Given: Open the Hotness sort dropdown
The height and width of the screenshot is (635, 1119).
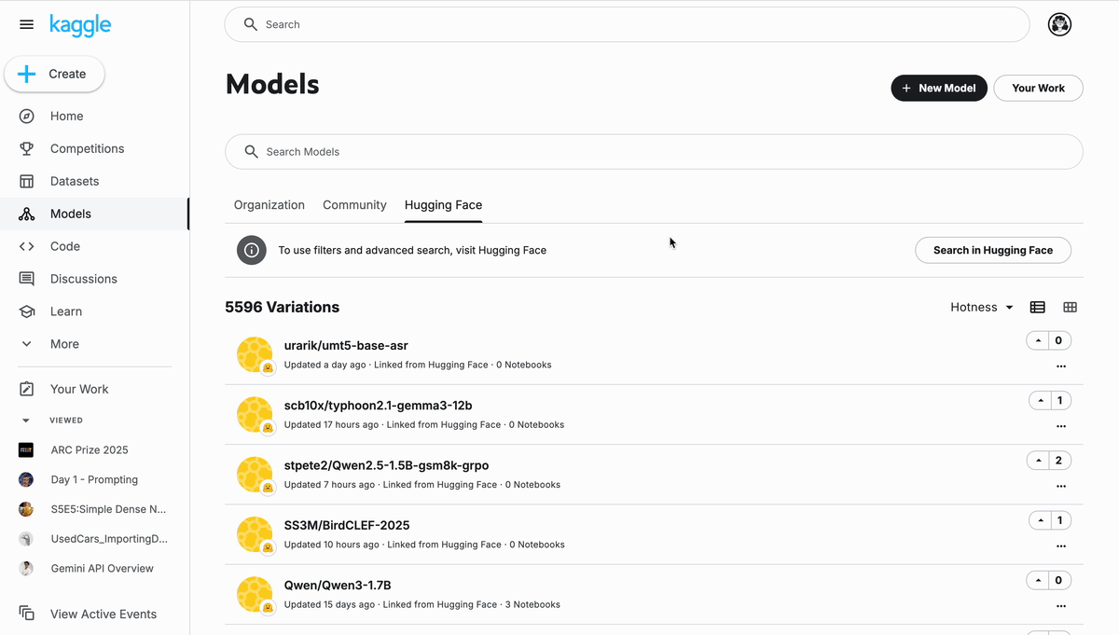Looking at the screenshot, I should tap(981, 307).
